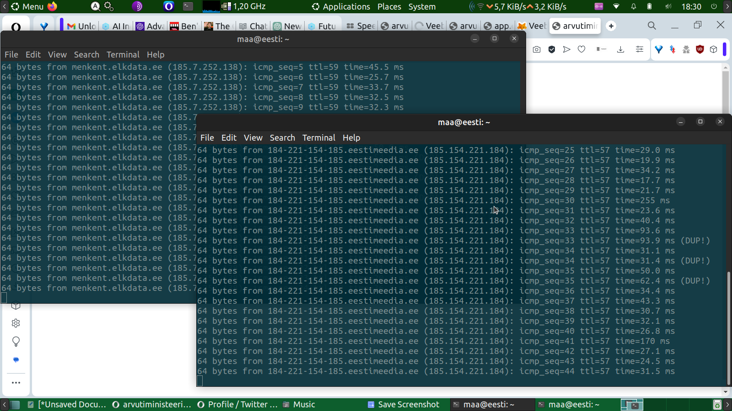Click the blue chat bubble sidebar icon
Image resolution: width=732 pixels, height=411 pixels.
click(x=16, y=360)
